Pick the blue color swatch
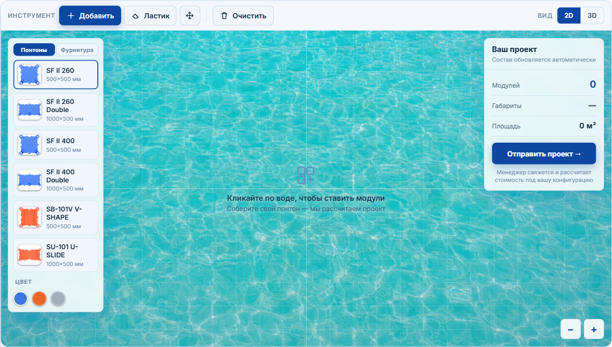 (x=20, y=299)
